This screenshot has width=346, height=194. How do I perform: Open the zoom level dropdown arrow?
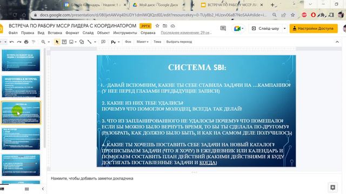(49, 42)
